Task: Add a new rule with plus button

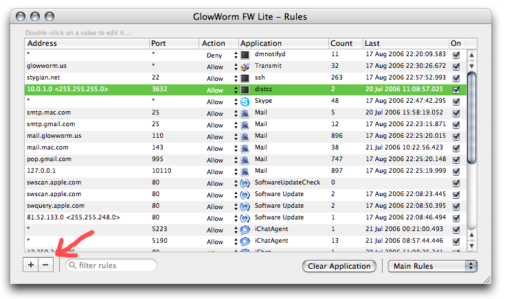Action: 31,265
